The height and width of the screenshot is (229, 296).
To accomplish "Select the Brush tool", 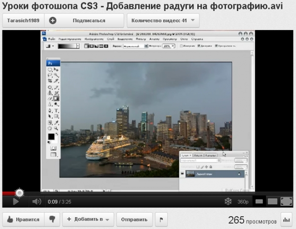I will click(56, 87).
